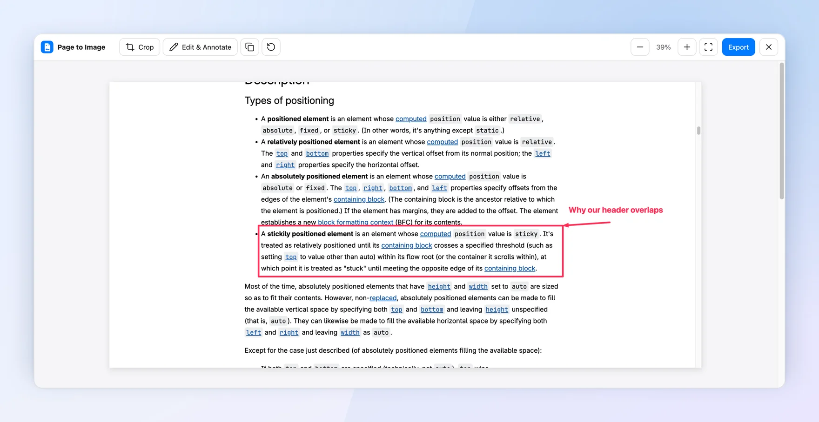The width and height of the screenshot is (819, 422).
Task: Open 'width' link before 'as auto'
Action: 350,332
